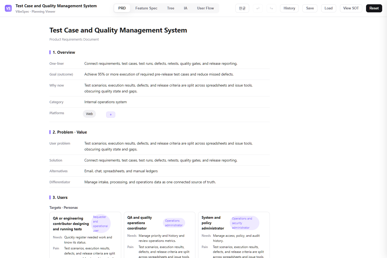Click the 'User problem' value text
Viewport: 387px width, 258px height.
point(169,146)
